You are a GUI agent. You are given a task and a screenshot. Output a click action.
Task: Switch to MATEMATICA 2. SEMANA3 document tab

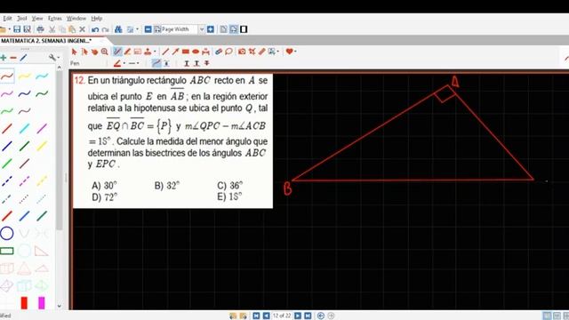click(46, 41)
